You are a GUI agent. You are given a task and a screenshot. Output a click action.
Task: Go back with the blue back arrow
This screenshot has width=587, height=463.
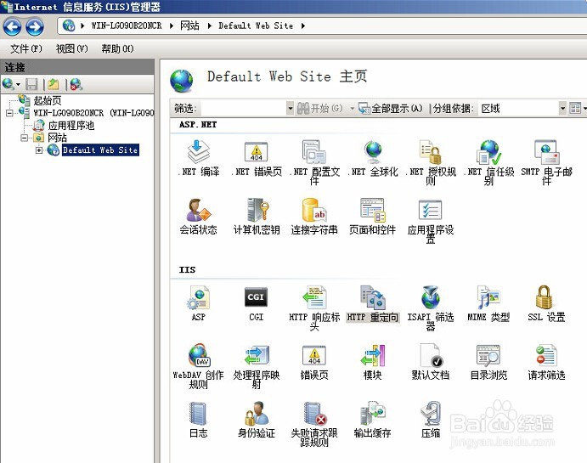[13, 26]
